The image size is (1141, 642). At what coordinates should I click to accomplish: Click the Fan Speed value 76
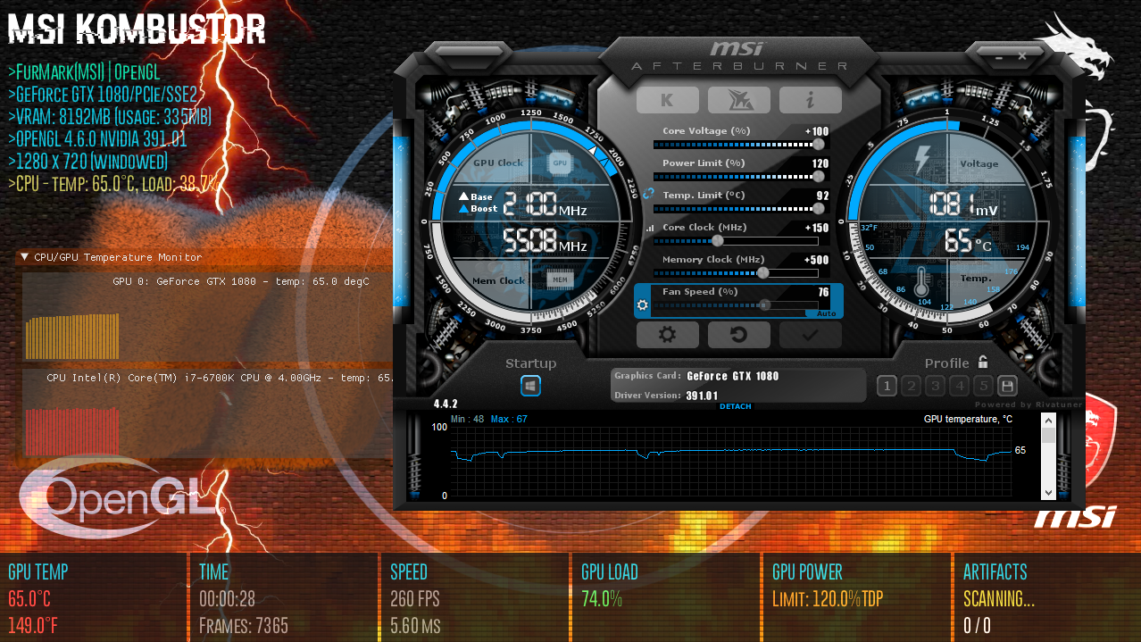(x=824, y=292)
